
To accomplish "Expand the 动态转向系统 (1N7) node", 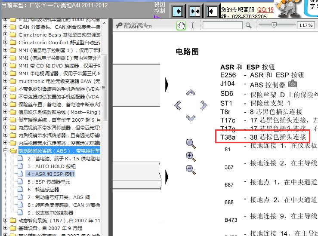I will click(6, 220).
